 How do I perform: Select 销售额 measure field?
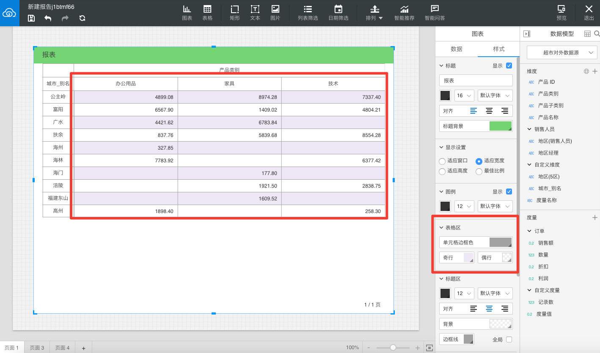coord(546,243)
